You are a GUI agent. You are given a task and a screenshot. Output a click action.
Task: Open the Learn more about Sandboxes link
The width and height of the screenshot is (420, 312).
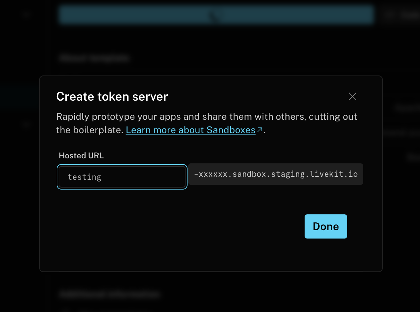[x=190, y=130]
